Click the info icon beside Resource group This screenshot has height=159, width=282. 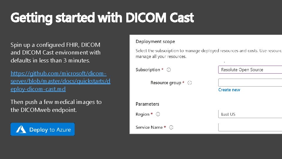189,83
